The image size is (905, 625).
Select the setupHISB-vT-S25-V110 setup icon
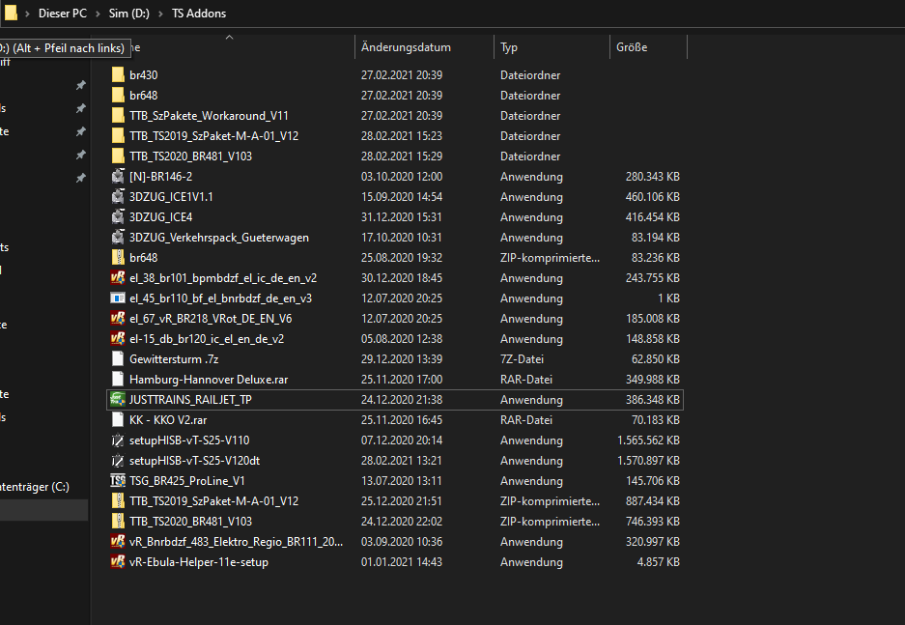[x=118, y=440]
